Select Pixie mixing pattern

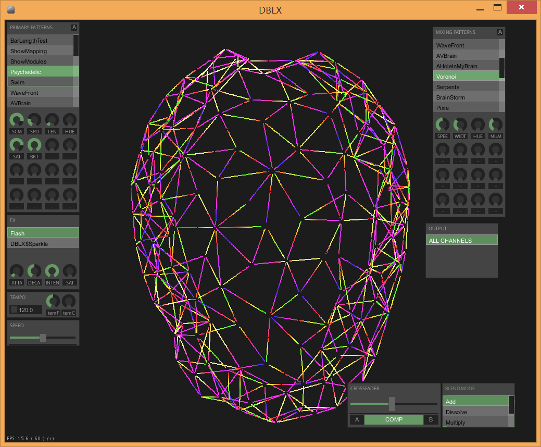(x=466, y=107)
